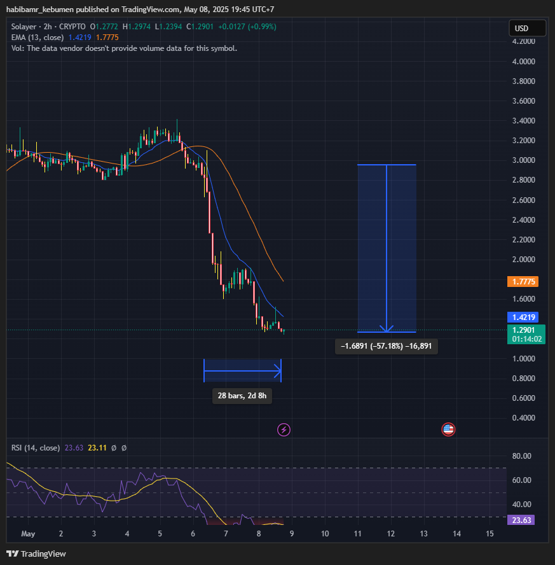The height and width of the screenshot is (565, 555).
Task: Click the Solayer 2h CRYPTO symbol title
Action: click(x=48, y=27)
